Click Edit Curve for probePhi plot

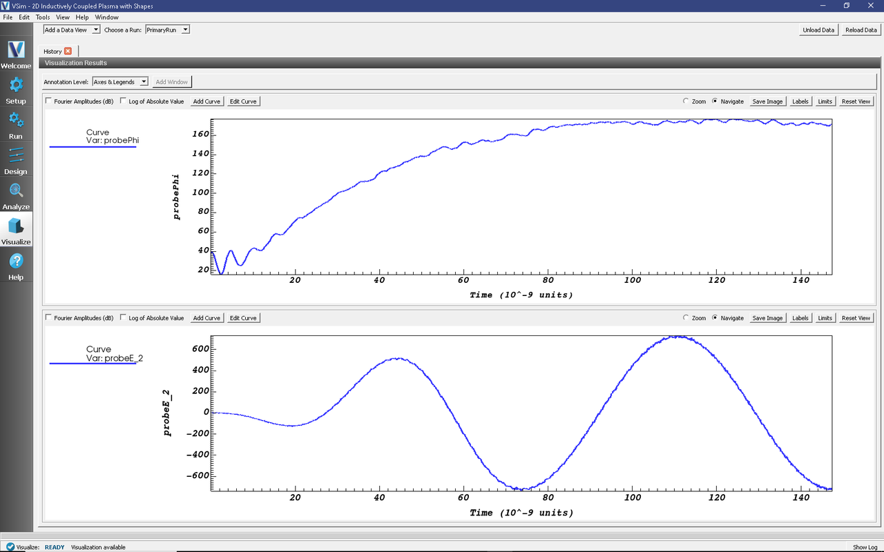[243, 101]
